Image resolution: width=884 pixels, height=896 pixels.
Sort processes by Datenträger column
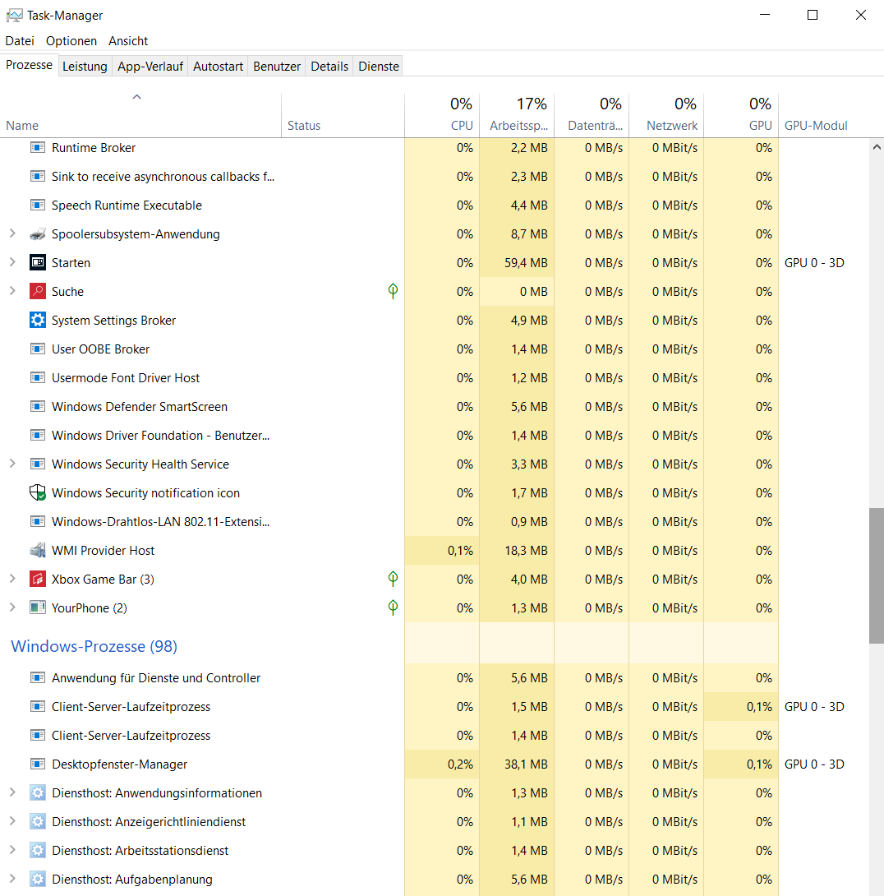pos(592,115)
